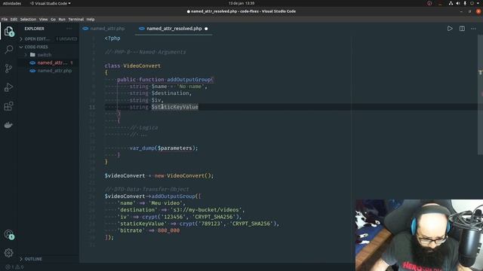This screenshot has height=271, width=483.
Task: Click the red tray indicator icon in top bar
Action: [429, 3]
